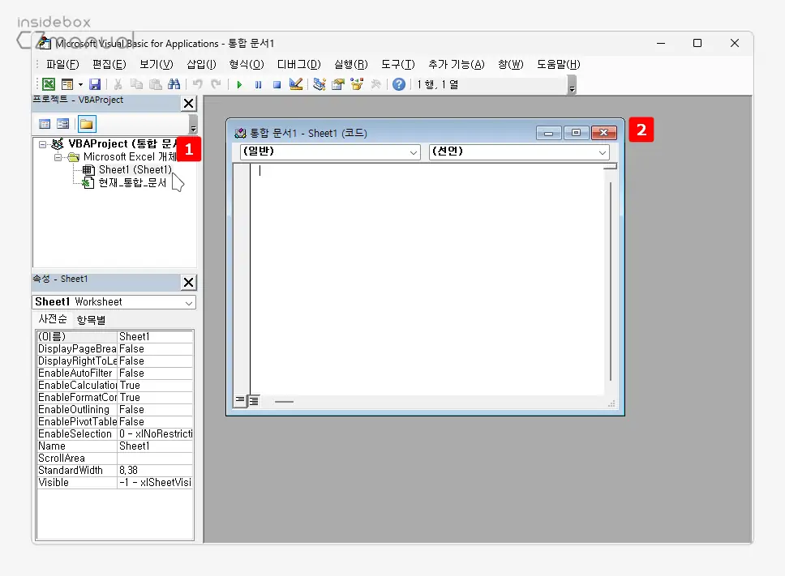Click the View Microsoft Excel icon
Viewport: 785px width, 576px height.
[x=49, y=84]
